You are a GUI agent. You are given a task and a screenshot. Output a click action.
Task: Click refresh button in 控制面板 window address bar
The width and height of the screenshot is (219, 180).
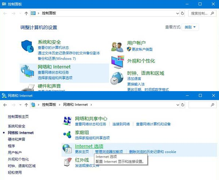tap(182, 13)
